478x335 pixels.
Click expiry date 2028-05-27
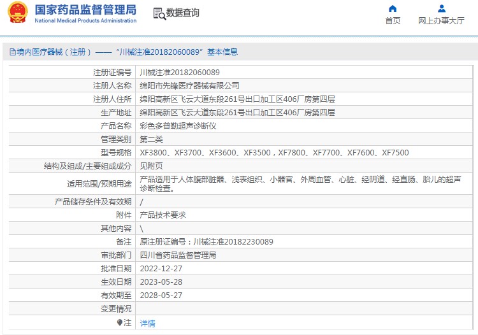(161, 296)
